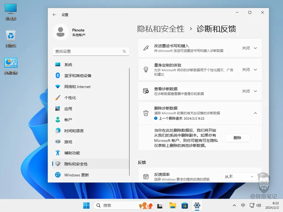283x212 pixels.
Task: Open 游戏 settings category
Action: click(91, 142)
